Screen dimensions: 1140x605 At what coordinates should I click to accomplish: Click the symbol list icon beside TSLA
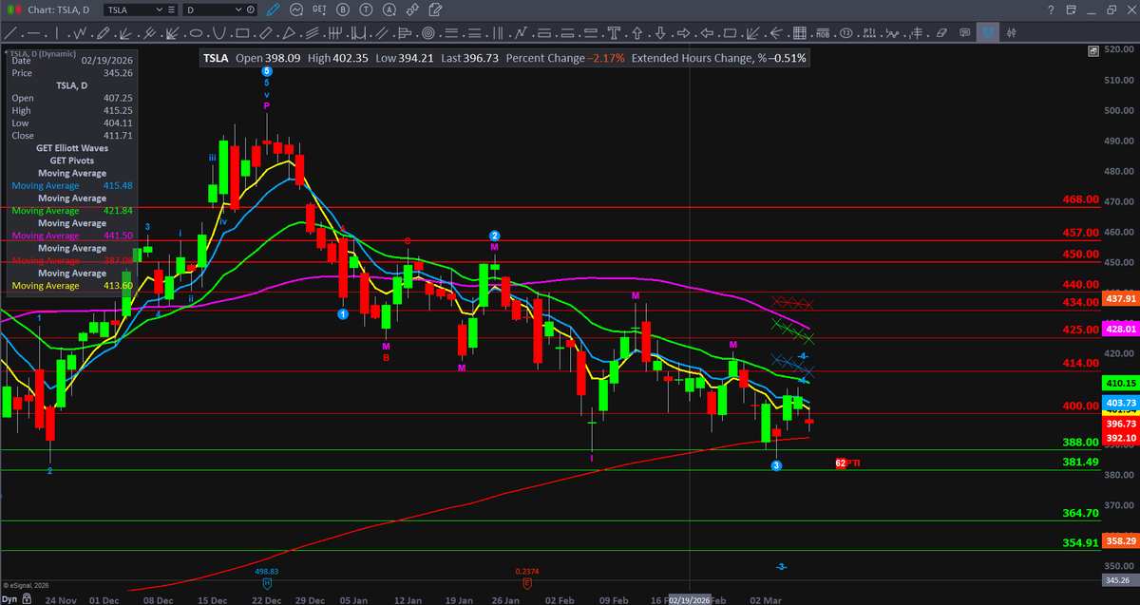click(x=171, y=9)
